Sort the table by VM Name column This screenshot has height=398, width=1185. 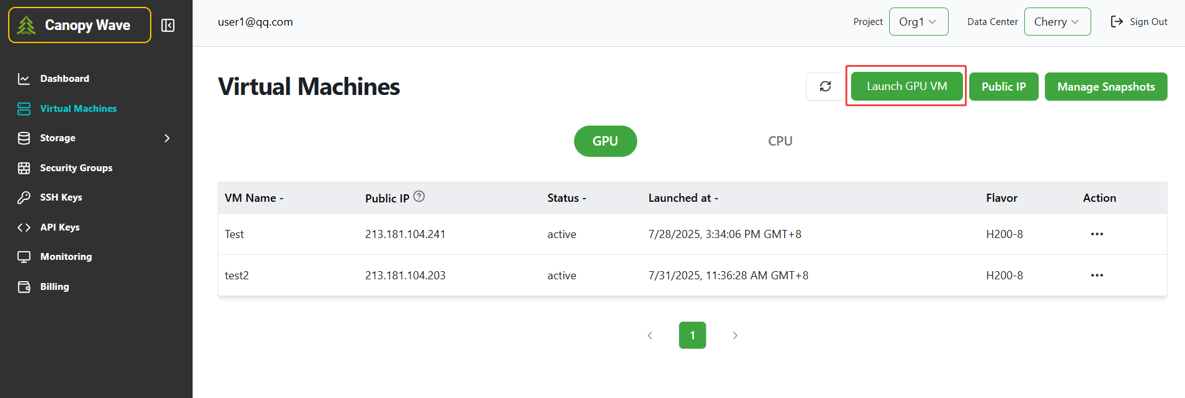[x=254, y=198]
